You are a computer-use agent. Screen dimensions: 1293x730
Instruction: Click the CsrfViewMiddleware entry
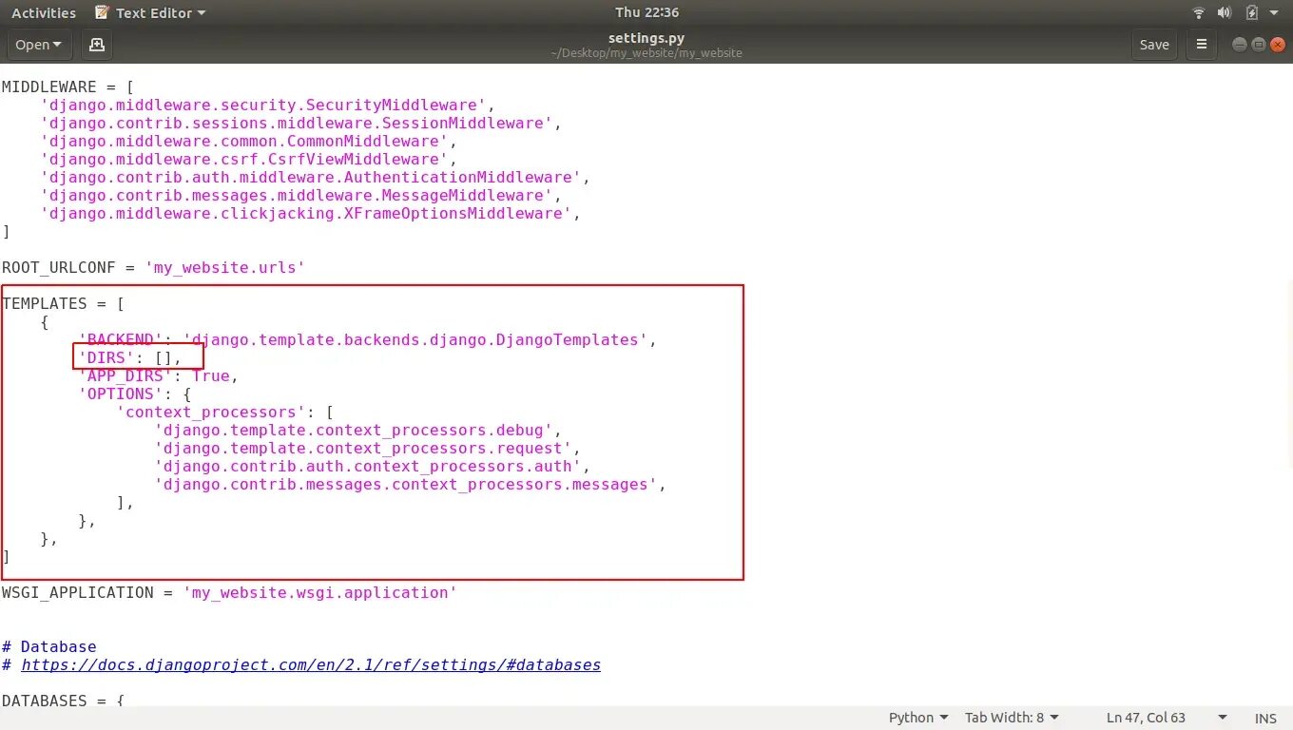tap(248, 159)
